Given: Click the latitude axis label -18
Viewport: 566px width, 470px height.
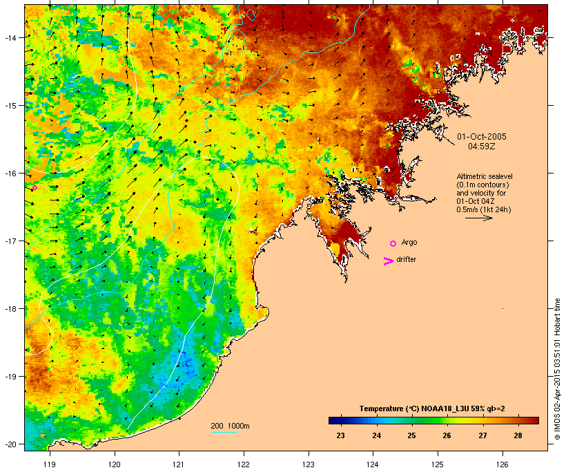Looking at the screenshot, I should [10, 308].
